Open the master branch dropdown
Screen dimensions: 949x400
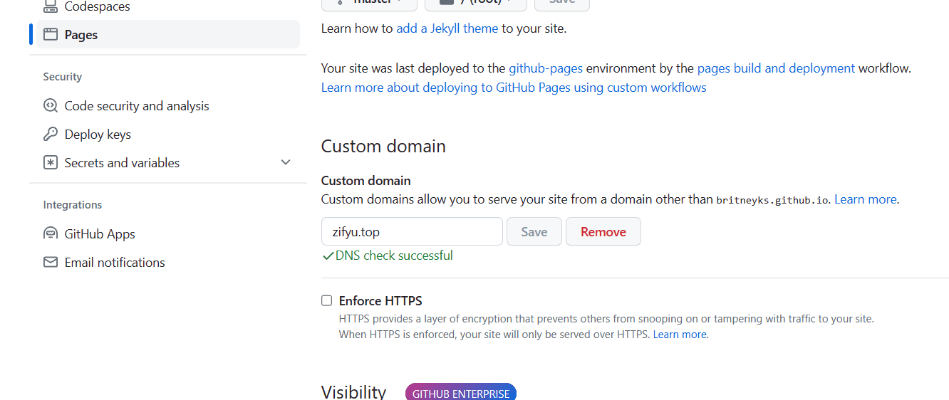coord(370,2)
